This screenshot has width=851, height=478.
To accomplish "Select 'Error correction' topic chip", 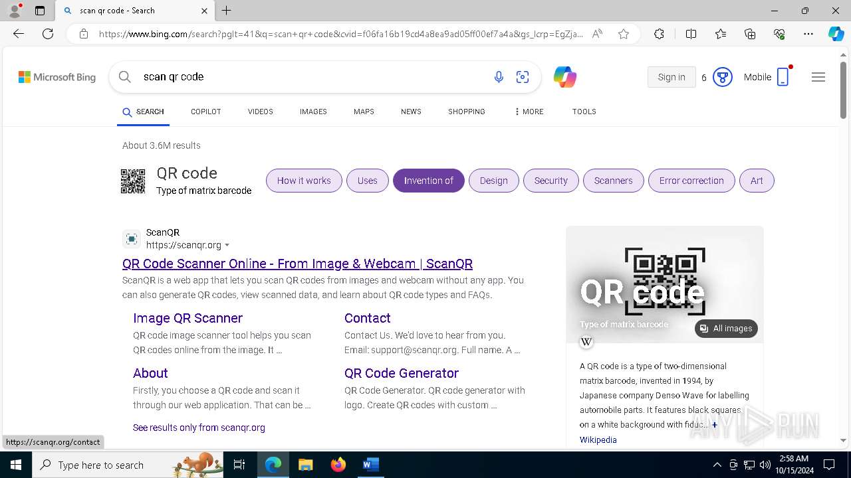I will pyautogui.click(x=691, y=181).
